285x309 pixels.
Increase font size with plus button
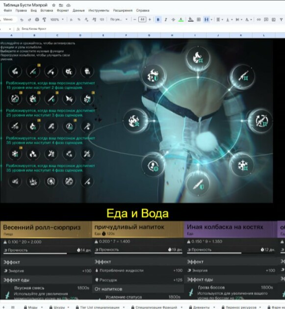tap(150, 20)
